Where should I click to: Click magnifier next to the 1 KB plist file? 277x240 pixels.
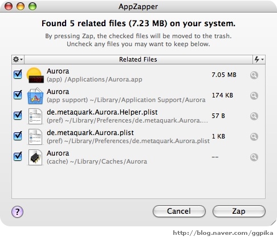point(254,137)
